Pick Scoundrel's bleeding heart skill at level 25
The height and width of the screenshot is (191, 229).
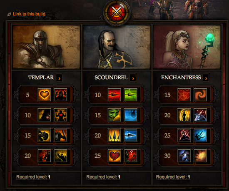[114, 156]
